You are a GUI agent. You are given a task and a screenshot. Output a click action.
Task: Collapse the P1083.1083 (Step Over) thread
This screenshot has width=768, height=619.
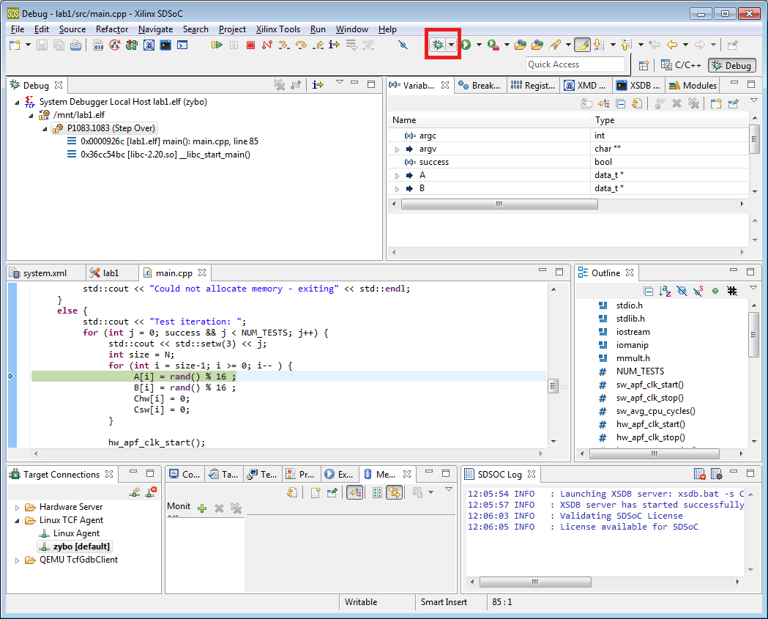[45, 129]
